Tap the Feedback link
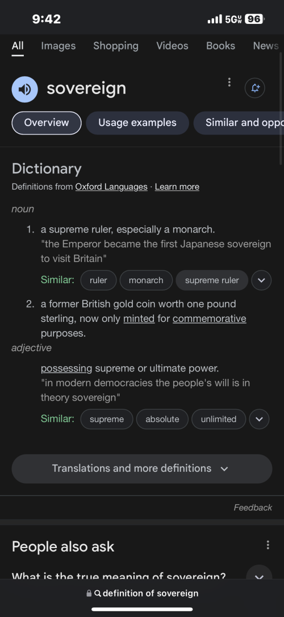This screenshot has width=284, height=617. (x=253, y=508)
